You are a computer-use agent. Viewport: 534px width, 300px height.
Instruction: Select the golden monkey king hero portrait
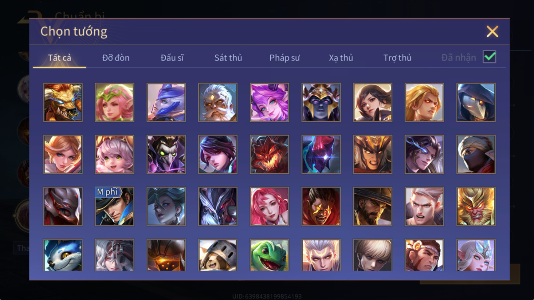(x=476, y=206)
